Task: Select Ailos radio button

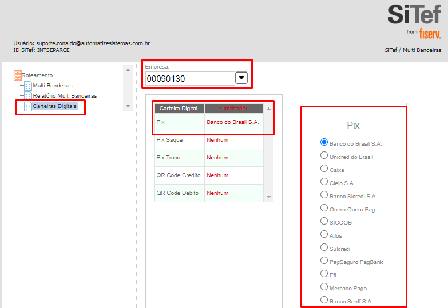Action: click(x=324, y=234)
